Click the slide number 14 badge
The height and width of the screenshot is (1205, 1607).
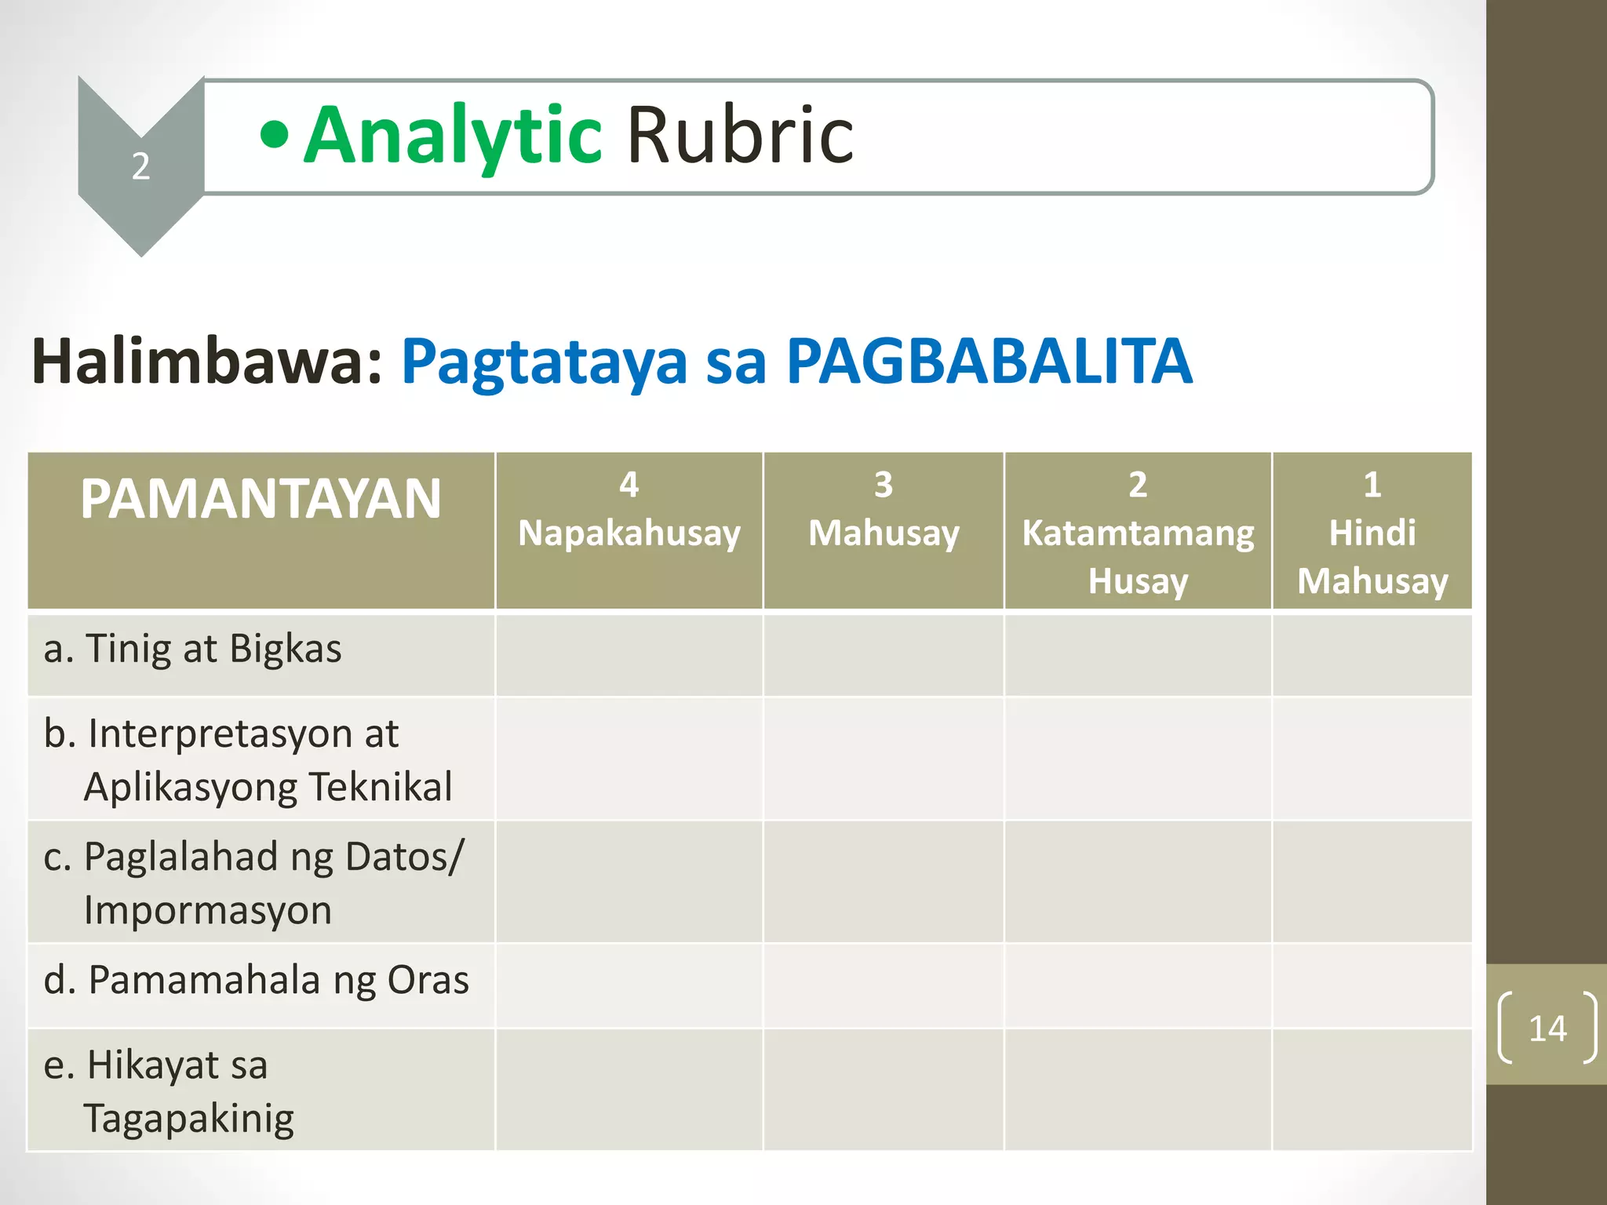coord(1547,1027)
